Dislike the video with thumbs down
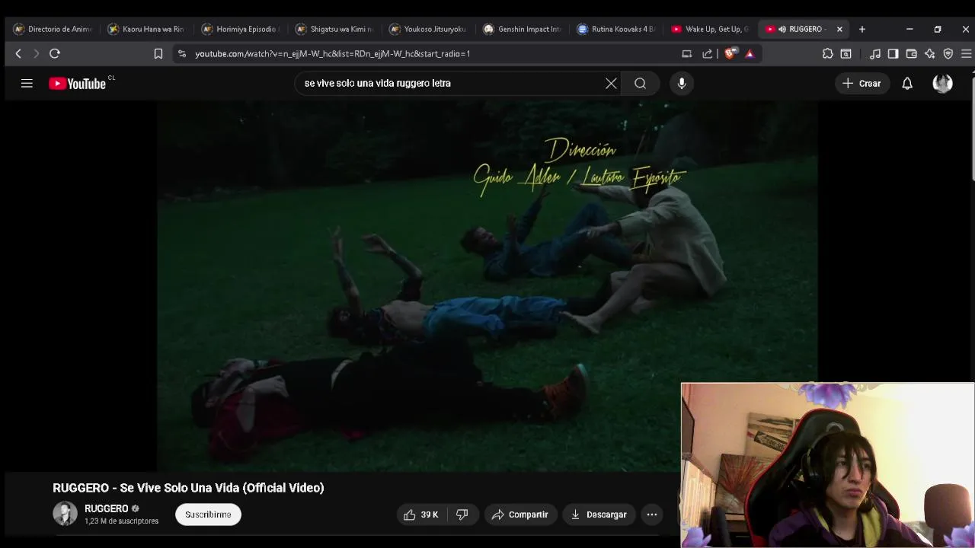This screenshot has width=975, height=548. coord(462,515)
